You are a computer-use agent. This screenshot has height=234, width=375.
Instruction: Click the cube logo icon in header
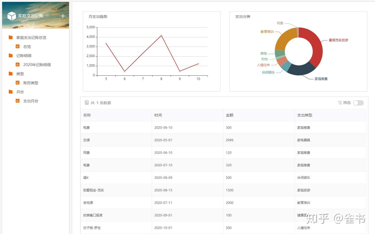[12, 16]
